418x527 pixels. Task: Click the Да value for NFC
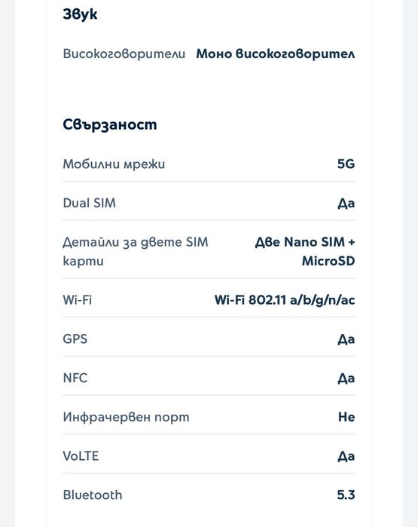pyautogui.click(x=346, y=378)
